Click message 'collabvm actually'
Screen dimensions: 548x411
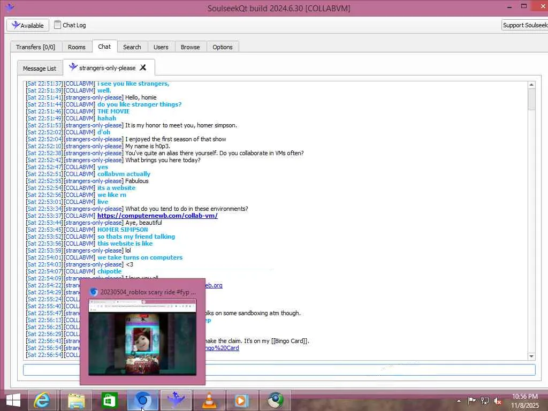tap(124, 174)
